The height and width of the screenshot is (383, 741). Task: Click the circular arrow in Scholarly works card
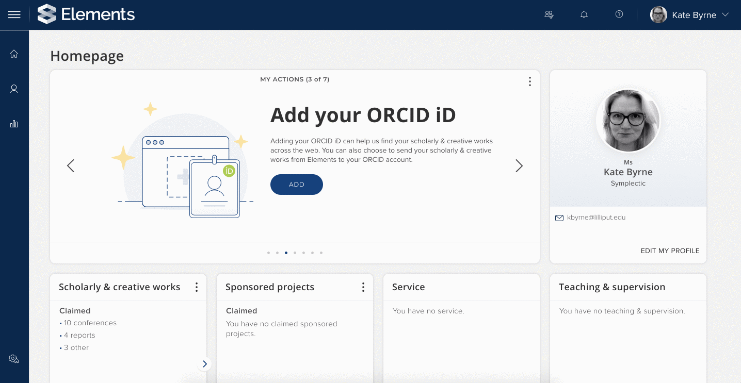[204, 364]
